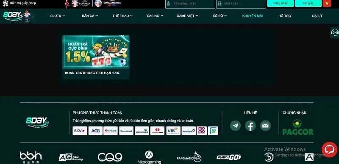Click the 8DAY logo in header

[x=17, y=16]
